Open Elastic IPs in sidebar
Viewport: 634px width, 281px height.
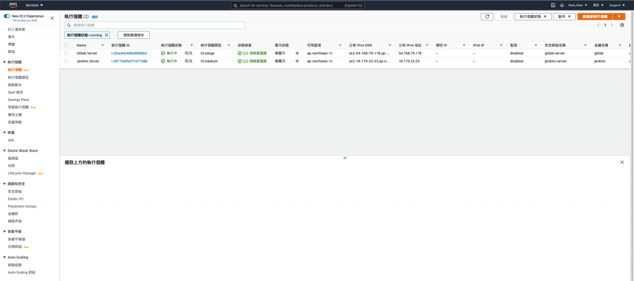(x=15, y=199)
